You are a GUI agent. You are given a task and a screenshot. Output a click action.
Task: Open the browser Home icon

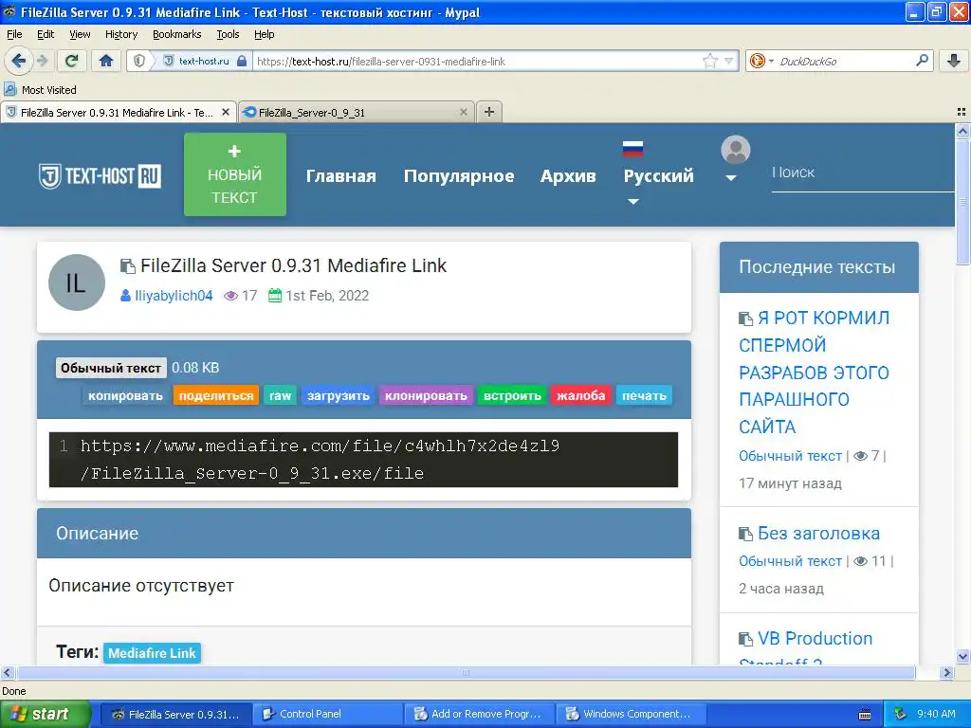[x=106, y=61]
